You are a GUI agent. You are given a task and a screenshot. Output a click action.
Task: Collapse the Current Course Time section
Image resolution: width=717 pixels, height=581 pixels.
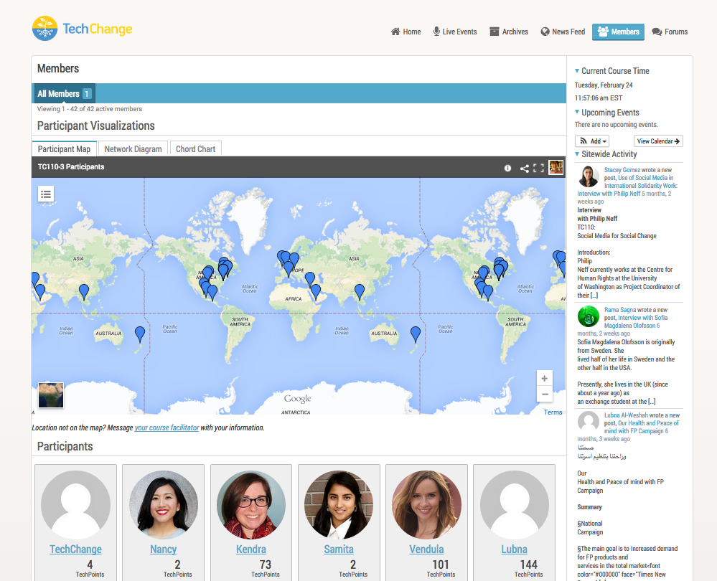(x=577, y=71)
